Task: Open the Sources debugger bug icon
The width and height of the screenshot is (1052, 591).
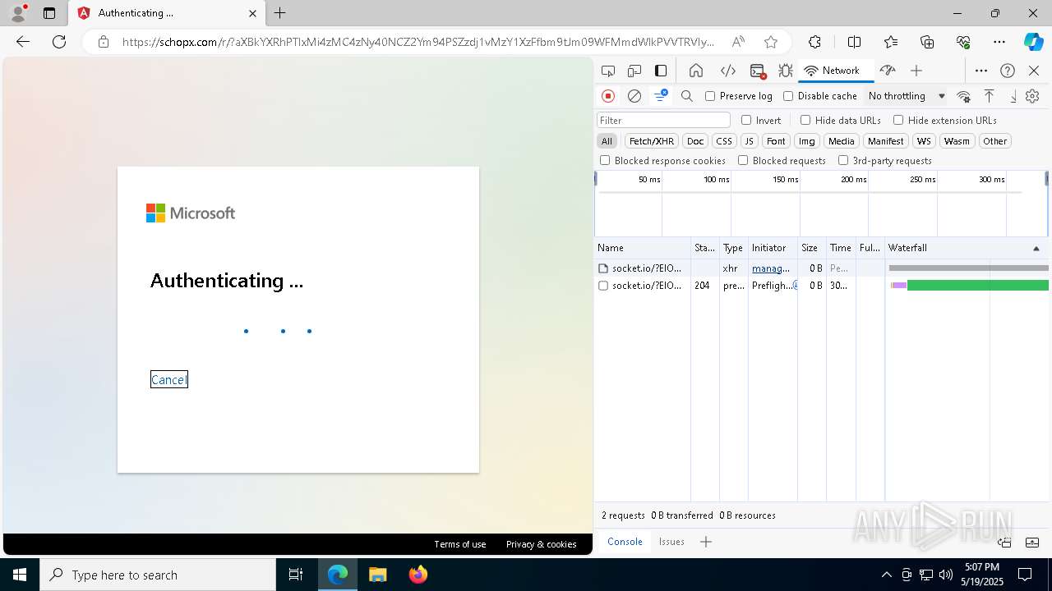Action: pyautogui.click(x=786, y=71)
